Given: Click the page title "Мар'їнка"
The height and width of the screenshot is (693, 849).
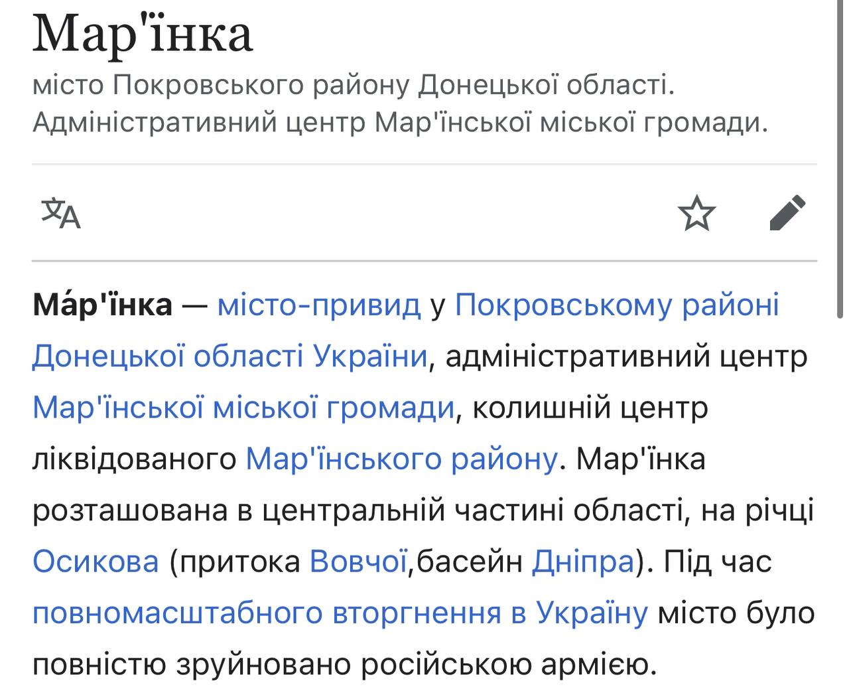Looking at the screenshot, I should coord(143,35).
